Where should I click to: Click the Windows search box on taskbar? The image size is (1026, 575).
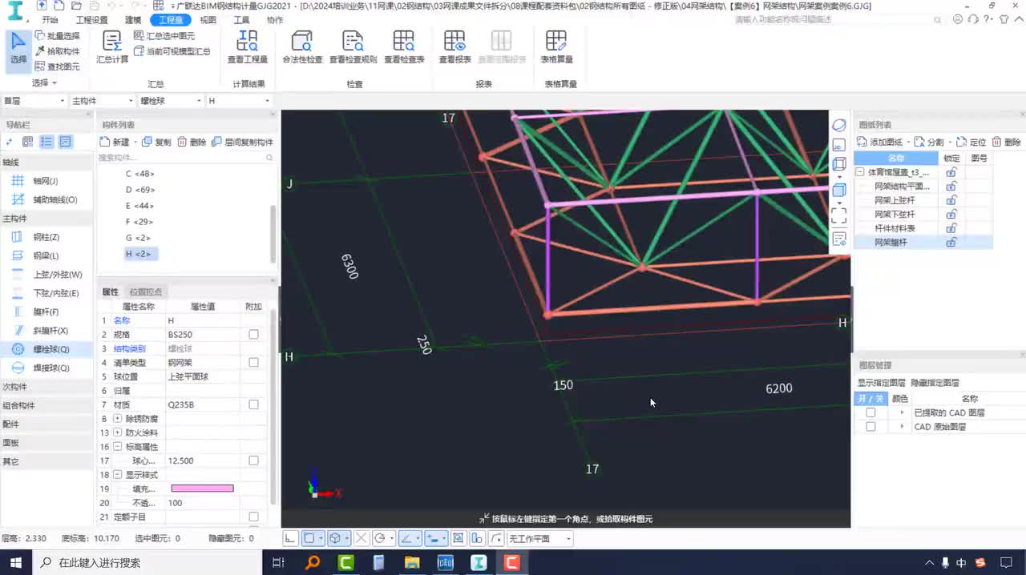(x=148, y=563)
